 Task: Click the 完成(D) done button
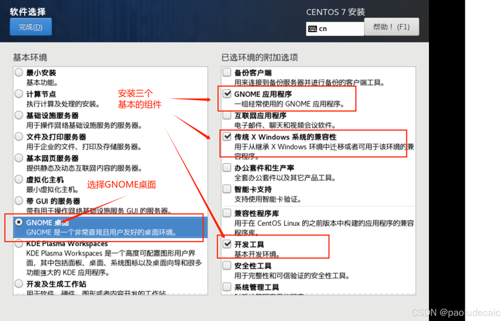tap(31, 27)
